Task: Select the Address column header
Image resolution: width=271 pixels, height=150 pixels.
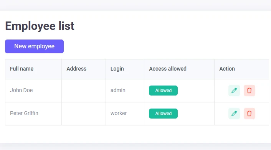Action: coord(76,69)
